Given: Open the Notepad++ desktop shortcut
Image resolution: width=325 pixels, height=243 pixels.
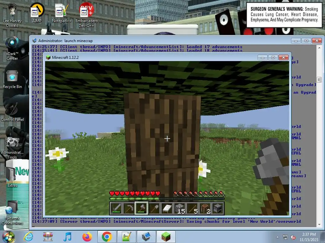Looking at the screenshot, I should point(62,12).
